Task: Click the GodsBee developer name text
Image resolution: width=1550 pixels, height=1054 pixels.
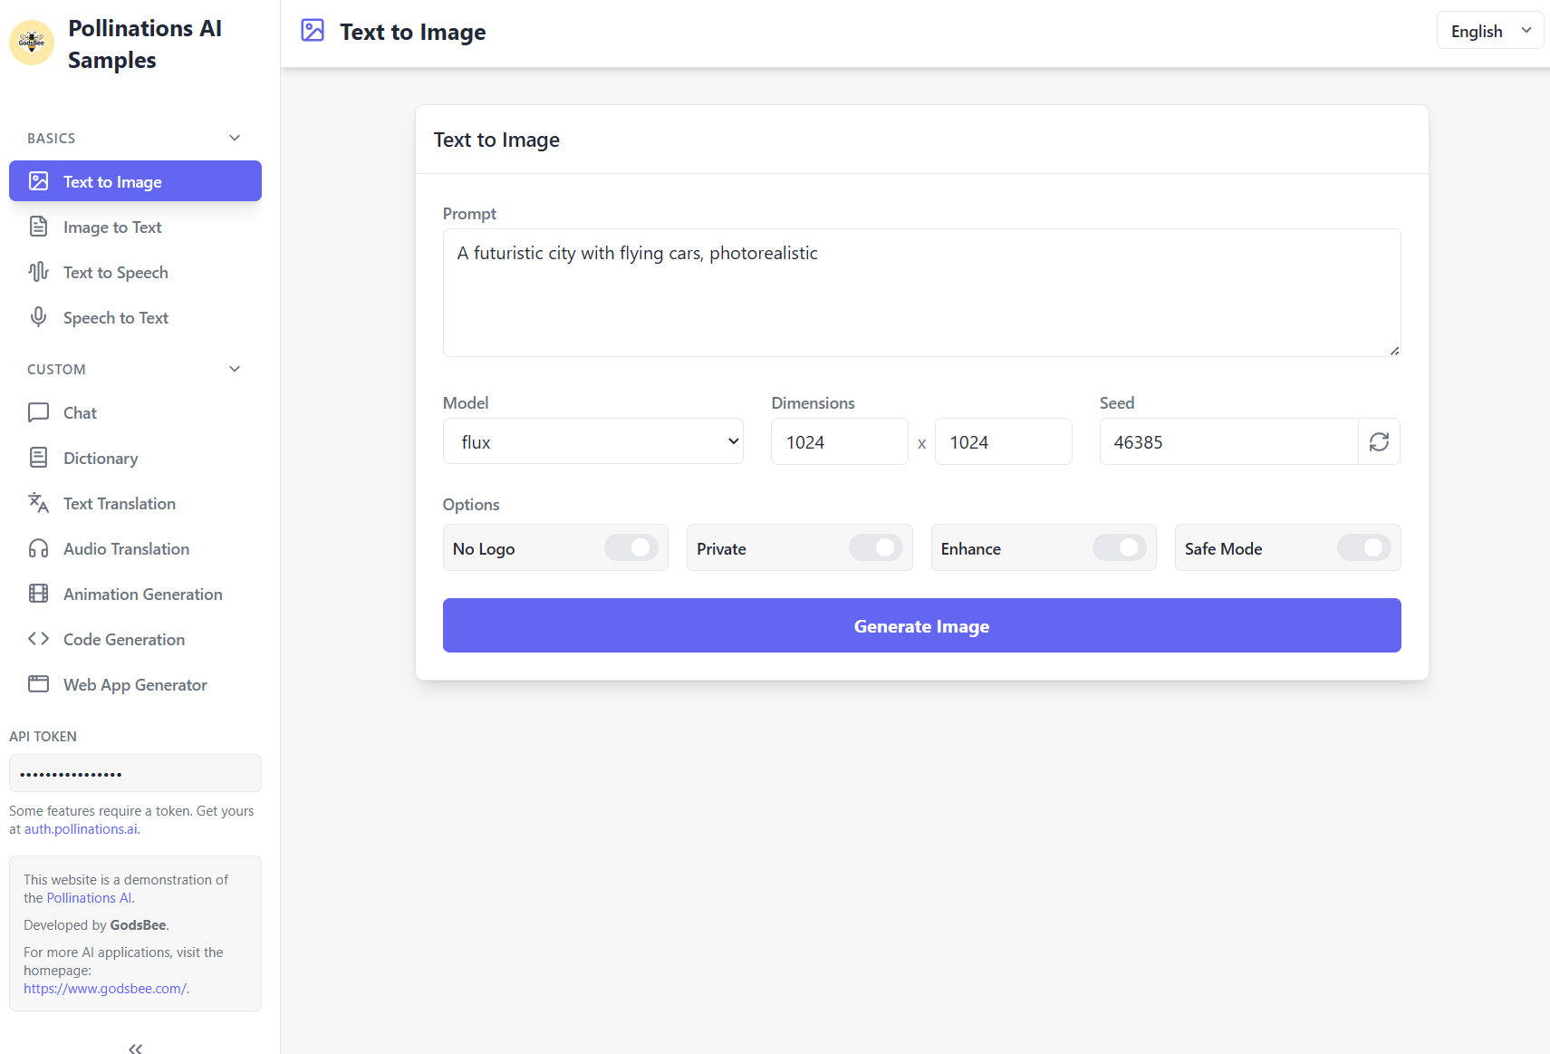Action: [138, 925]
